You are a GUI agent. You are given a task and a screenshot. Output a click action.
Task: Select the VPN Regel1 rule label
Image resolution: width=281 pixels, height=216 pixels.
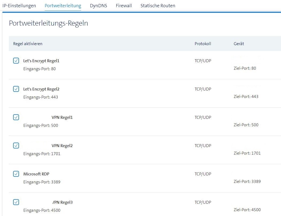point(62,117)
